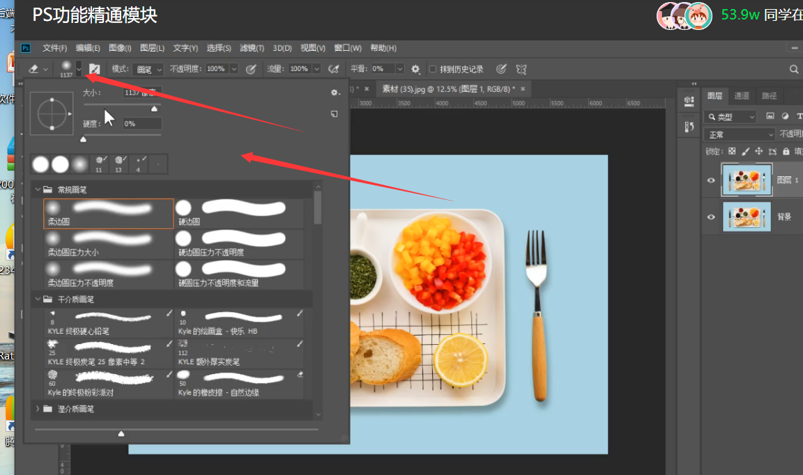803x475 pixels.
Task: Select the recent soft blurred brush thumbnail
Action: pyautogui.click(x=79, y=164)
